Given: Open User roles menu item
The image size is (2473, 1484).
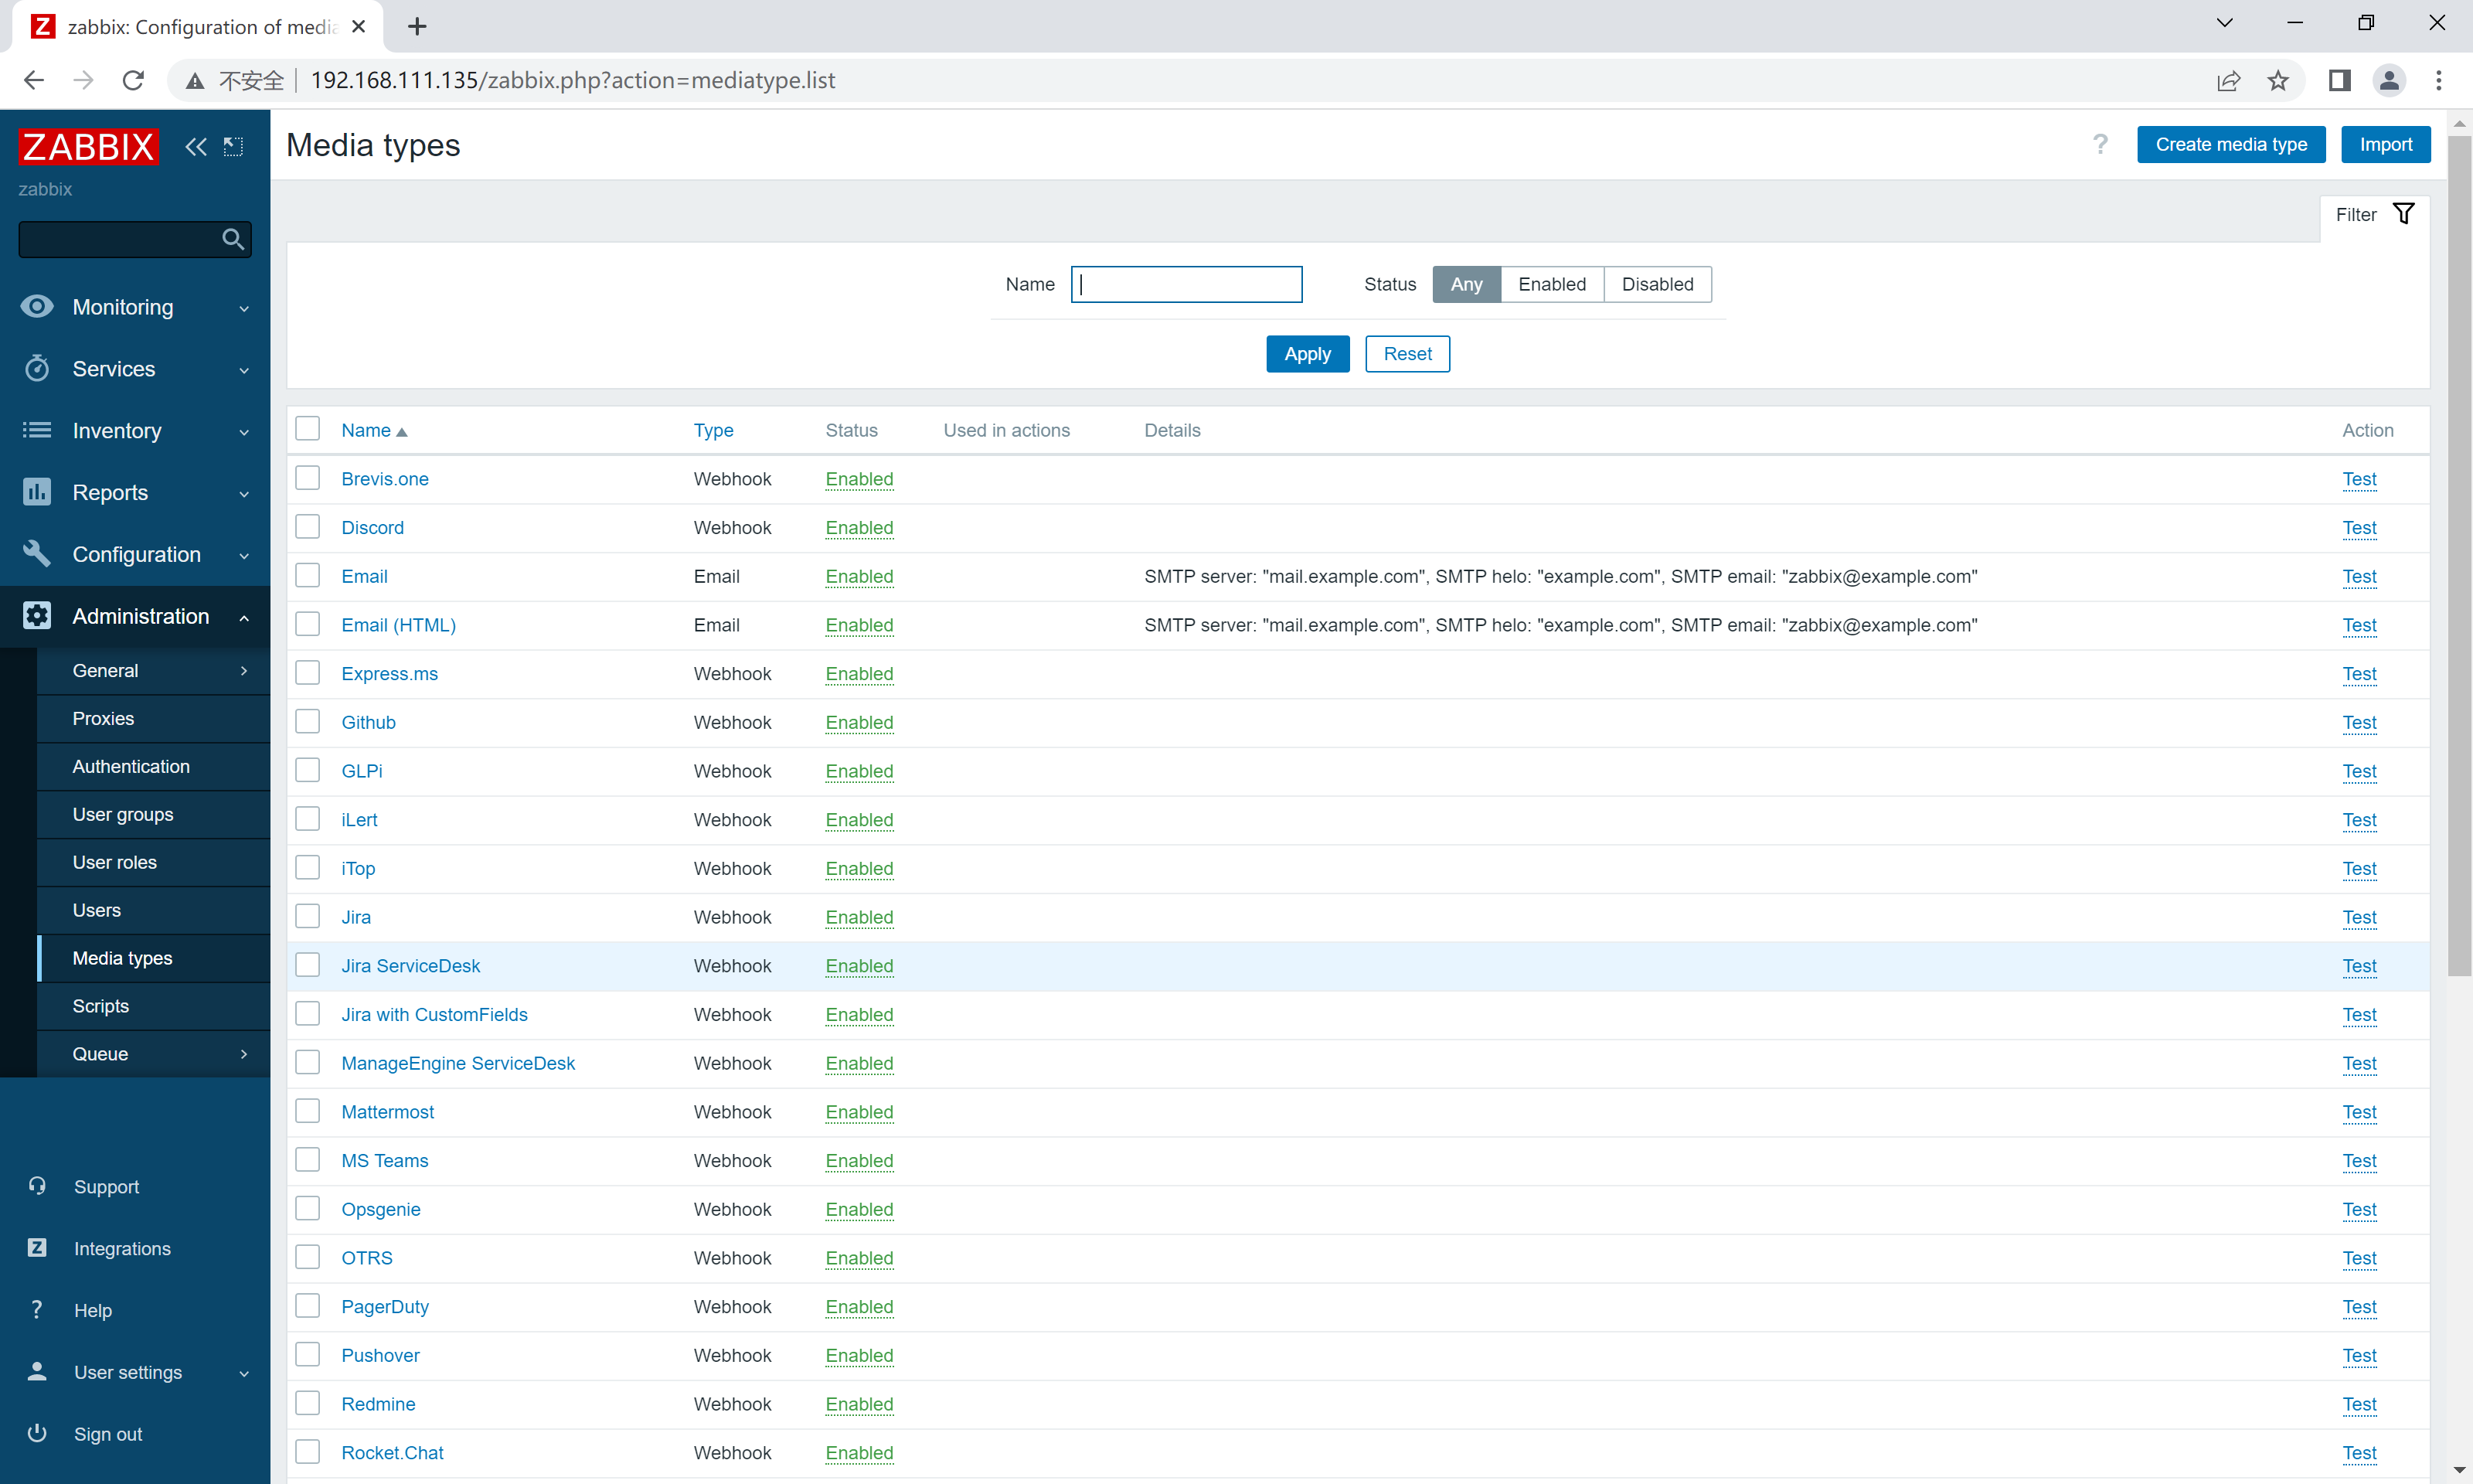Looking at the screenshot, I should [154, 862].
